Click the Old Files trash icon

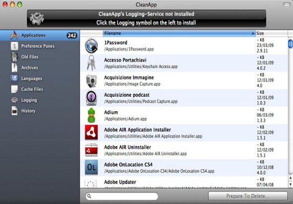coord(14,57)
